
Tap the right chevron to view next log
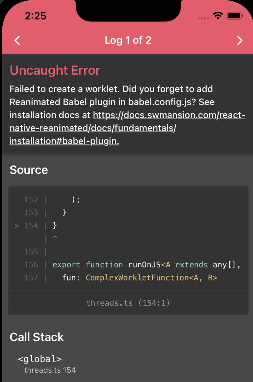tap(240, 40)
